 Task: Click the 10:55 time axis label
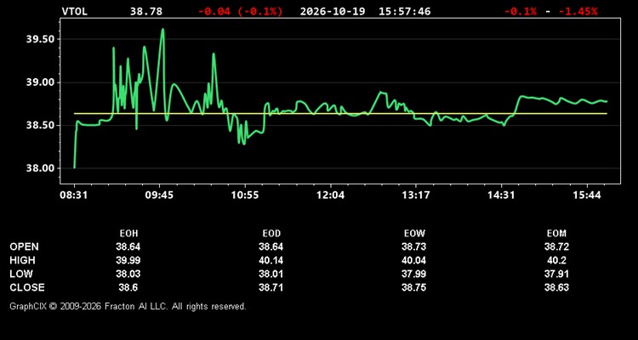pos(244,195)
